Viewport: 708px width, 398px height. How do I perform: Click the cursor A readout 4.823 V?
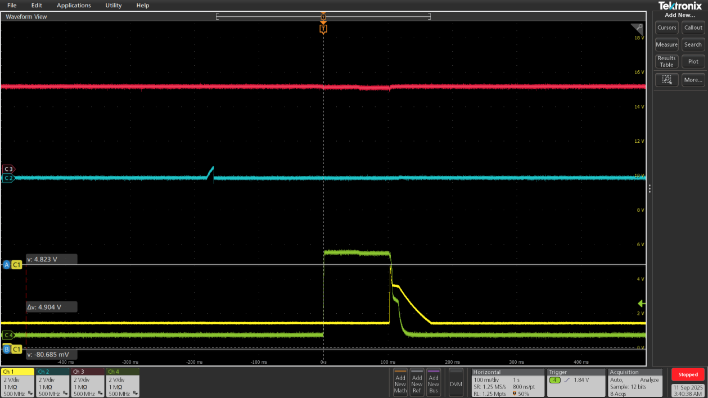pyautogui.click(x=51, y=260)
